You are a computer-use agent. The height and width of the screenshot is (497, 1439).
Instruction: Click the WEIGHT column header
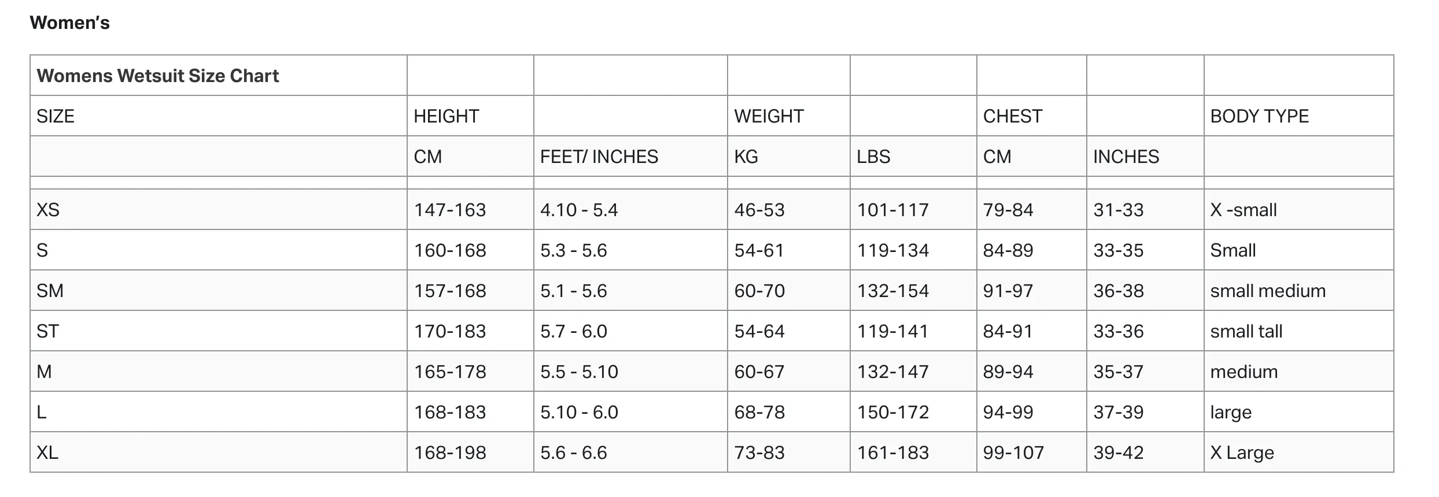click(788, 116)
